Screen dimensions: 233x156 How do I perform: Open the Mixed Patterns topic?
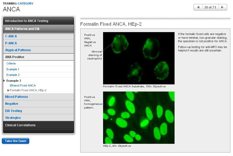pos(16,97)
